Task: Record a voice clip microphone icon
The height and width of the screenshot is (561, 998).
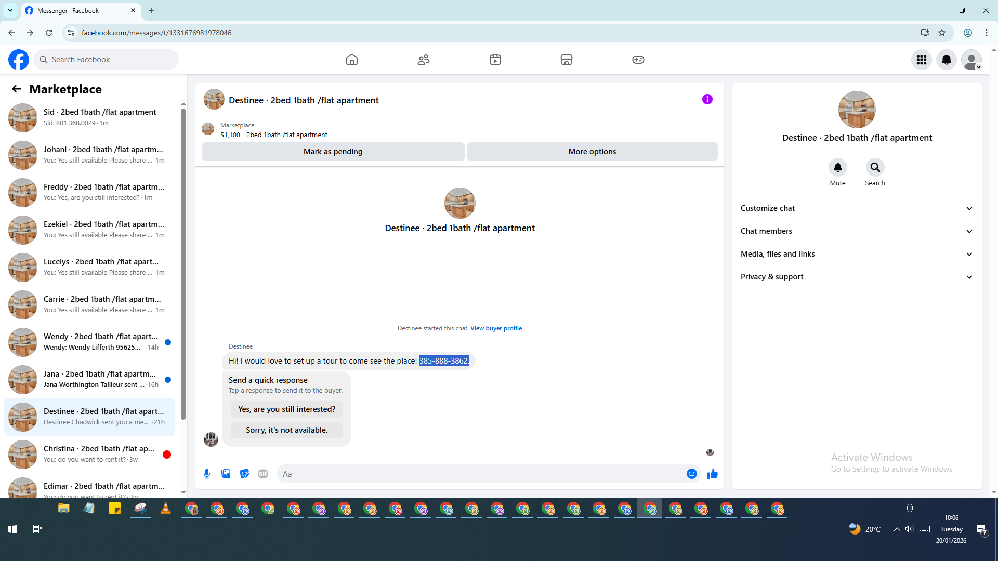Action: [207, 474]
